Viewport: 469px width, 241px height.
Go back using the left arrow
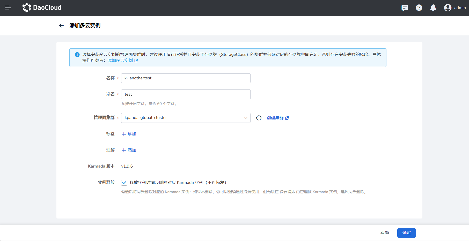coord(61,26)
